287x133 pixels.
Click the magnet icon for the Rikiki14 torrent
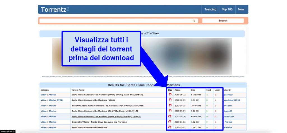[x=170, y=127]
